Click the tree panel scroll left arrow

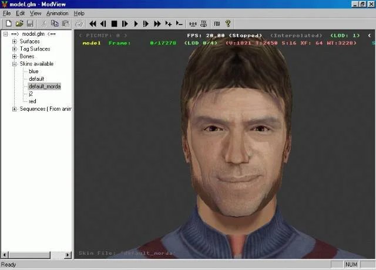5,255
